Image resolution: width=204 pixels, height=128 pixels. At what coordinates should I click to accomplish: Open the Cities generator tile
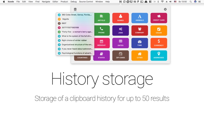pyautogui.click(x=139, y=56)
